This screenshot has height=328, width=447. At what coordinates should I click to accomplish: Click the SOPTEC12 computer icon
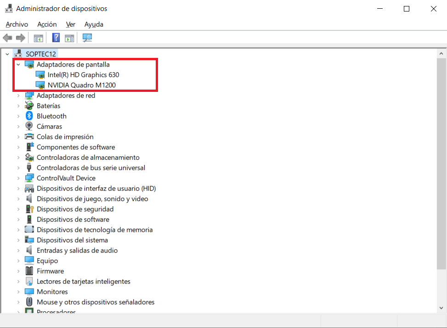pos(18,54)
